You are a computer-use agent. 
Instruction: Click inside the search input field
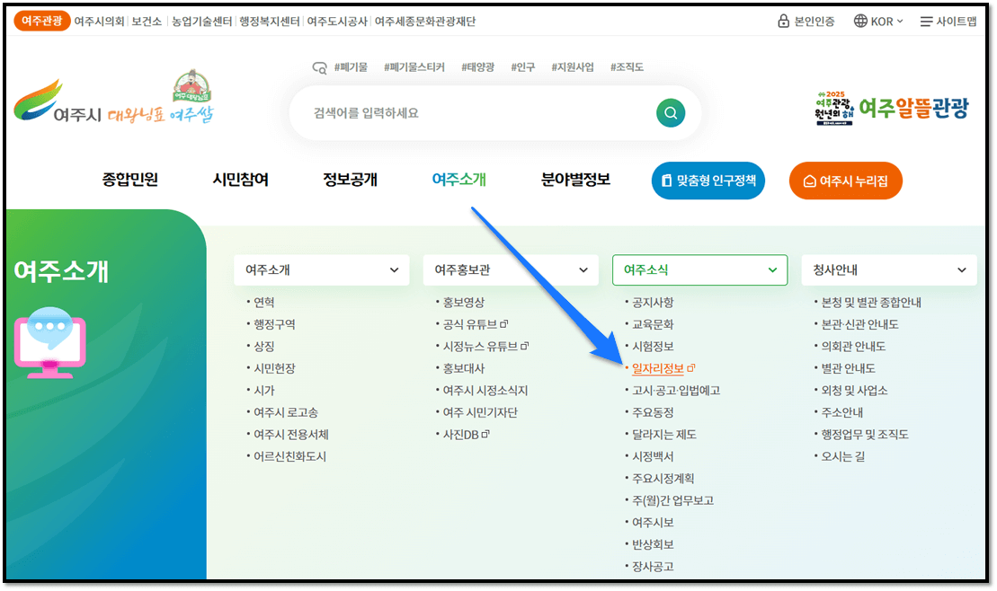point(450,112)
